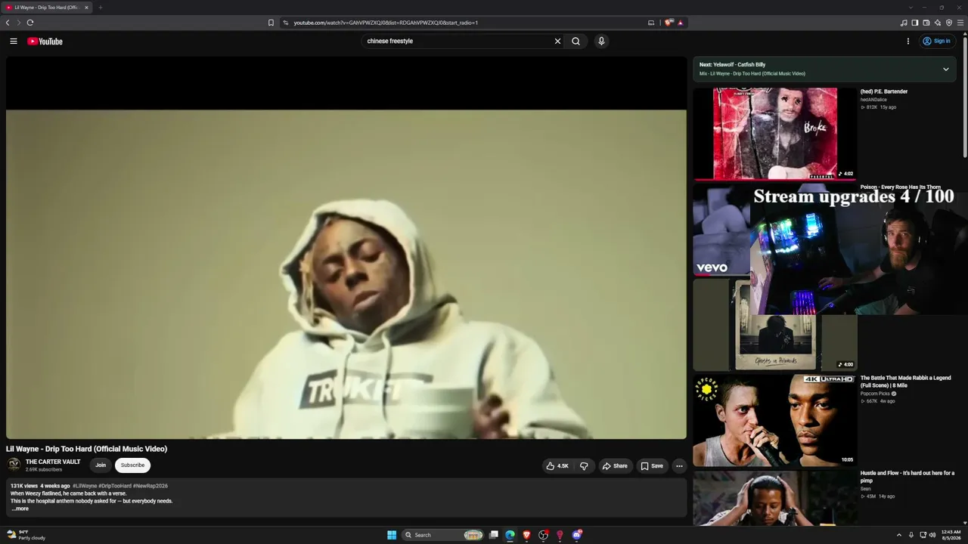This screenshot has height=544, width=968.
Task: Open site settings icon in address bar
Action: [285, 23]
